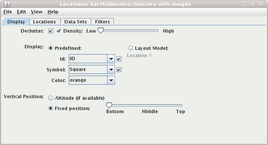The image size is (268, 145).
Task: Switch to the Display tab
Action: tap(16, 22)
